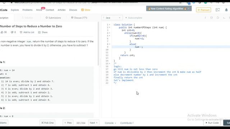This screenshot has width=230, height=129.
Task: Collapse the if block fold on line 5
Action: point(110,36)
